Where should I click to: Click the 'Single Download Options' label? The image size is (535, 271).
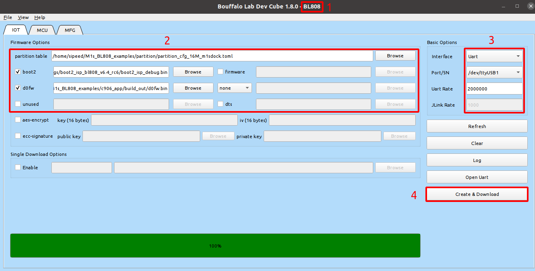tap(39, 154)
